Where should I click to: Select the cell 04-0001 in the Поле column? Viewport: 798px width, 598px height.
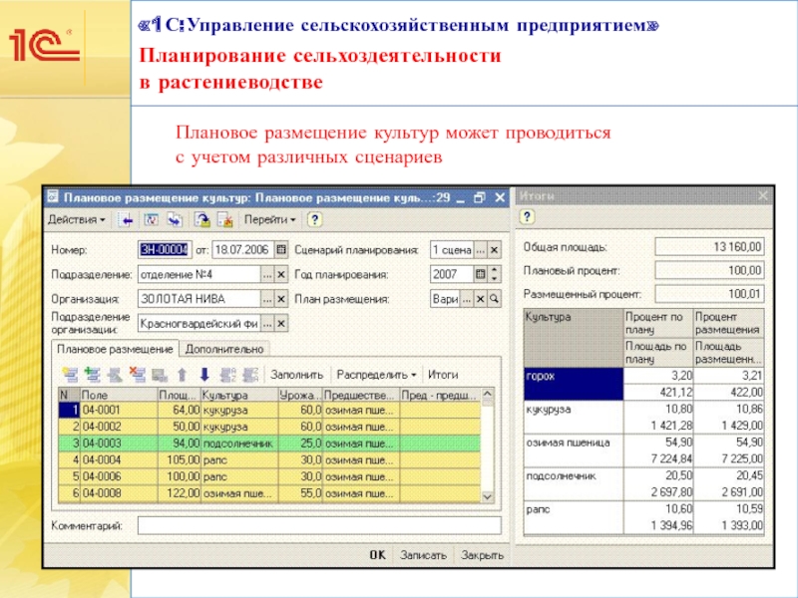coord(119,410)
